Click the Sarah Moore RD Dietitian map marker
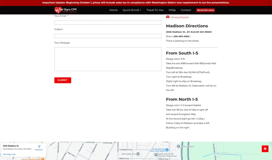Image resolution: width=272 pixels, height=160 pixels. 156,155
